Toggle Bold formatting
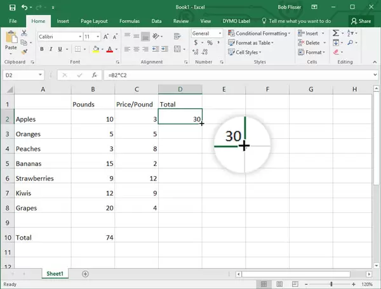 pyautogui.click(x=41, y=49)
